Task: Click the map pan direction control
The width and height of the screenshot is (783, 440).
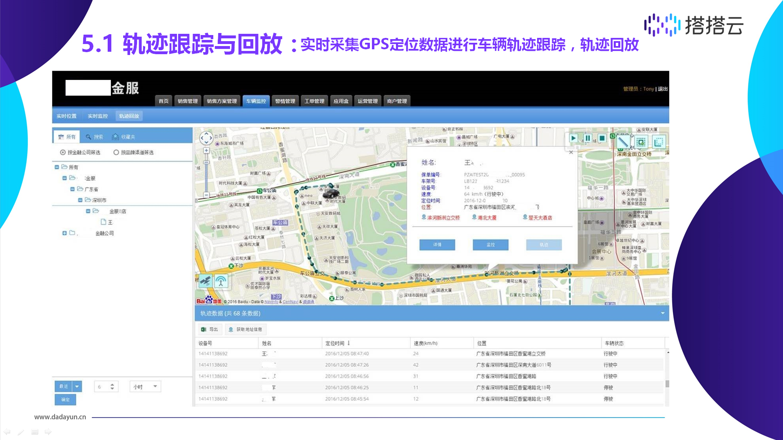Action: 206,138
